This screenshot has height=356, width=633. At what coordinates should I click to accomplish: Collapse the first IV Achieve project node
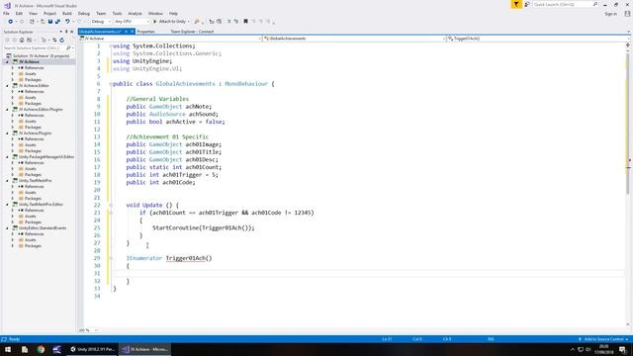tap(7, 61)
